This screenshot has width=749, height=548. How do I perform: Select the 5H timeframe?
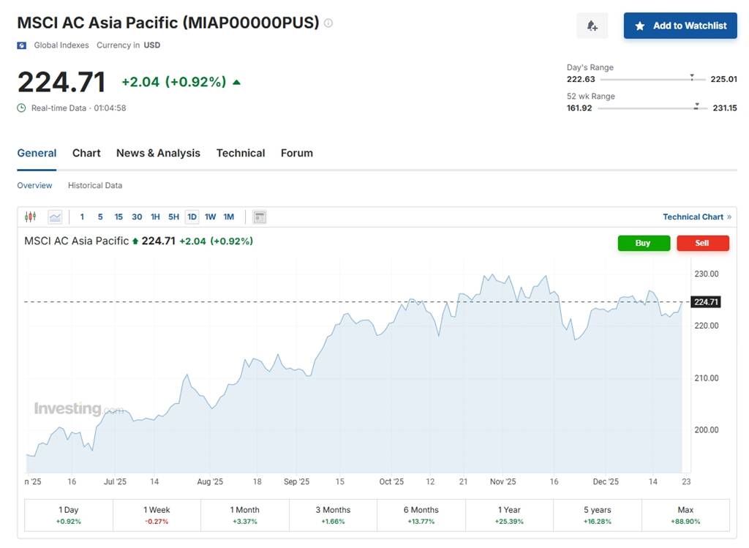(173, 217)
